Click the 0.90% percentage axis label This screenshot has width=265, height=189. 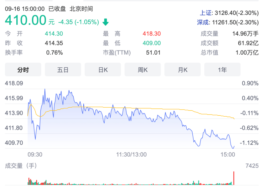250,83
